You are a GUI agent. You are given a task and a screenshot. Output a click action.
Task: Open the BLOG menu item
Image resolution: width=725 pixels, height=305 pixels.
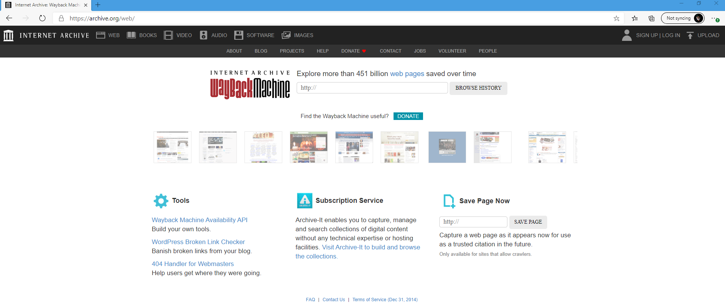(261, 51)
